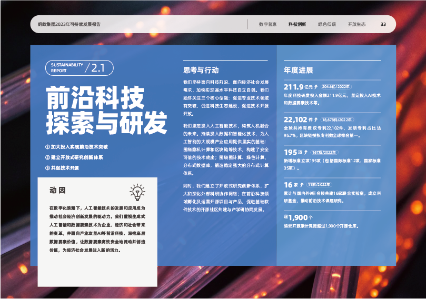Click the circled number ② bullet icon
426x299 pixels.
point(47,157)
